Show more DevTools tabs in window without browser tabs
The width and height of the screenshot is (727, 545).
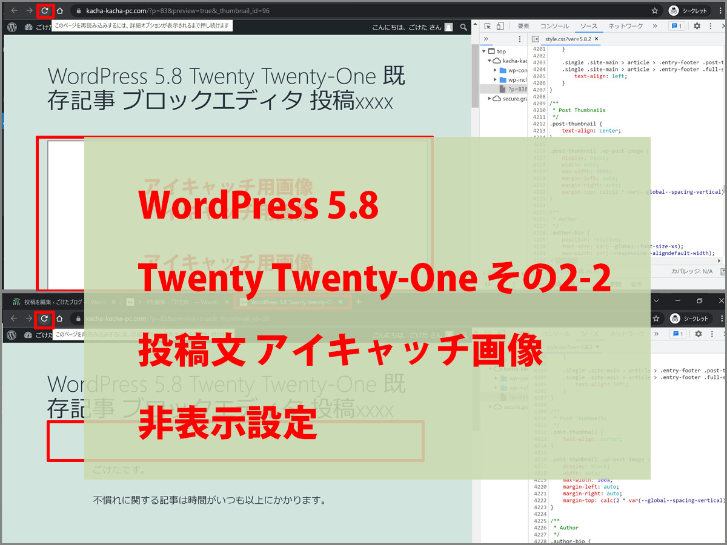point(655,26)
